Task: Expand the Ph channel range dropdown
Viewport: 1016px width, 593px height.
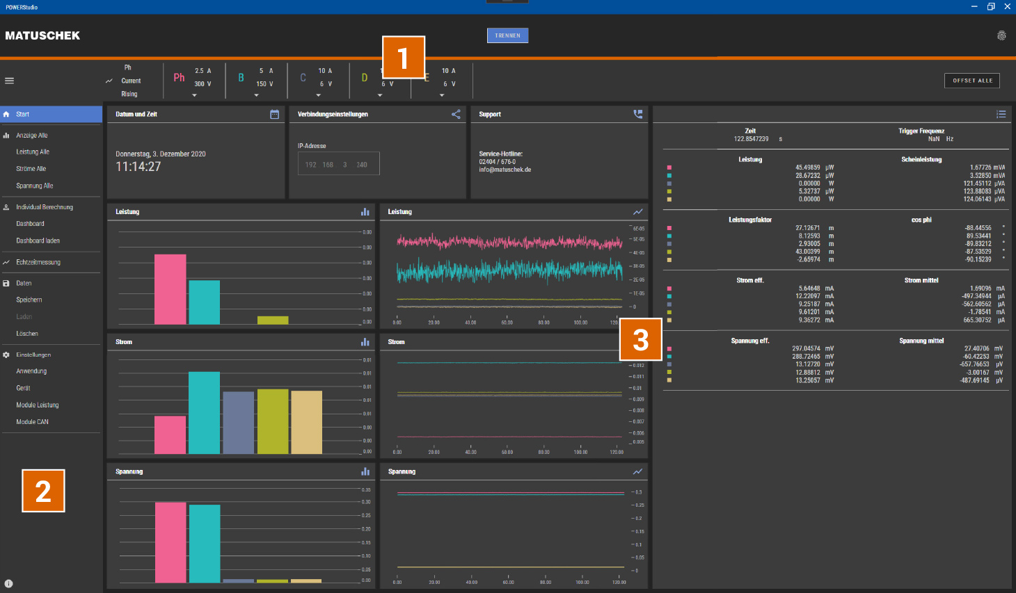Action: [194, 95]
